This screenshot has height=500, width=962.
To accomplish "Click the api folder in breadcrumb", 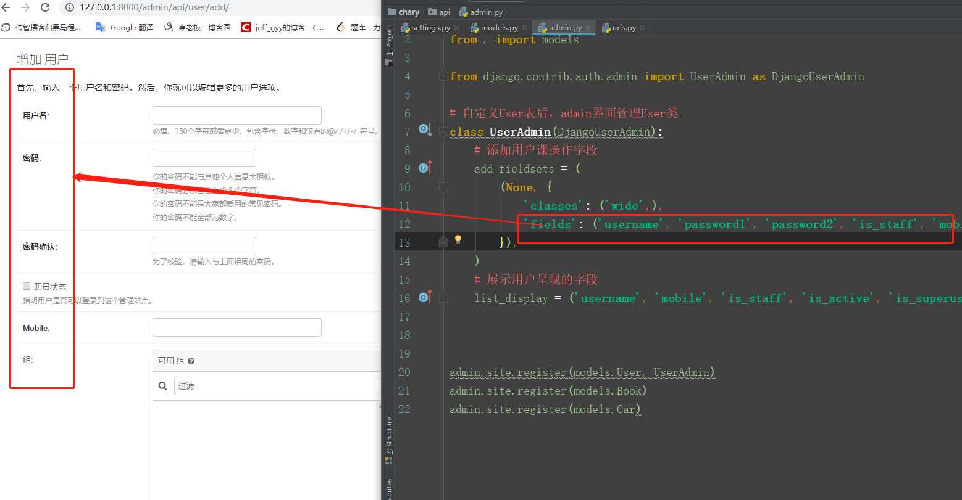I will point(439,12).
